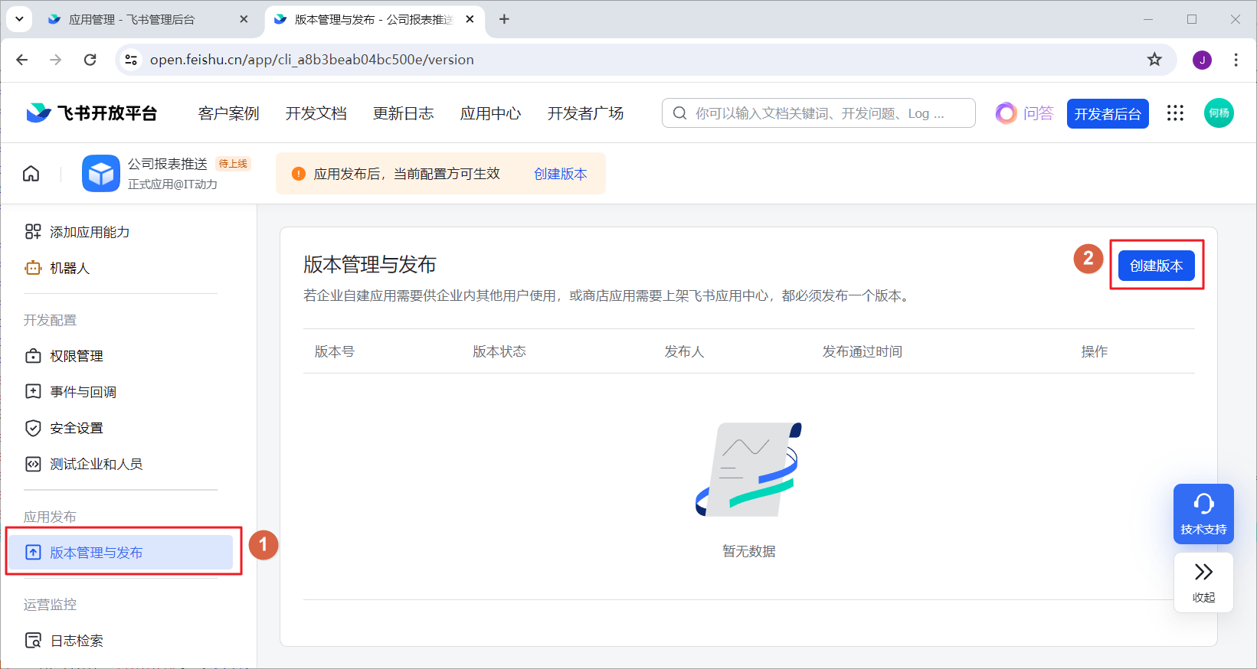Click the 问答 AI assistant icon
The image size is (1257, 669).
pyautogui.click(x=1006, y=113)
